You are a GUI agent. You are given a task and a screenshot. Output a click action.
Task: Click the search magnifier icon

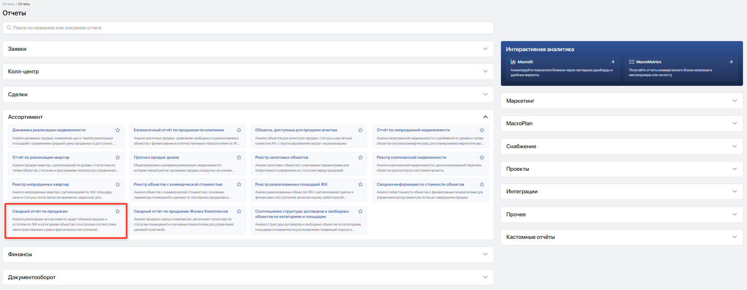pyautogui.click(x=9, y=28)
